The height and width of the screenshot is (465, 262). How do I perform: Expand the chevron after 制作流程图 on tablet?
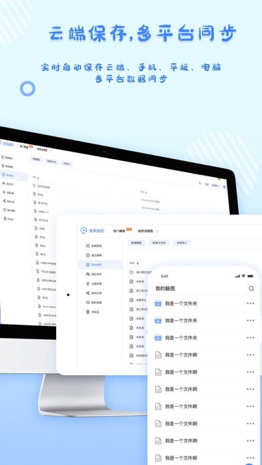click(158, 230)
